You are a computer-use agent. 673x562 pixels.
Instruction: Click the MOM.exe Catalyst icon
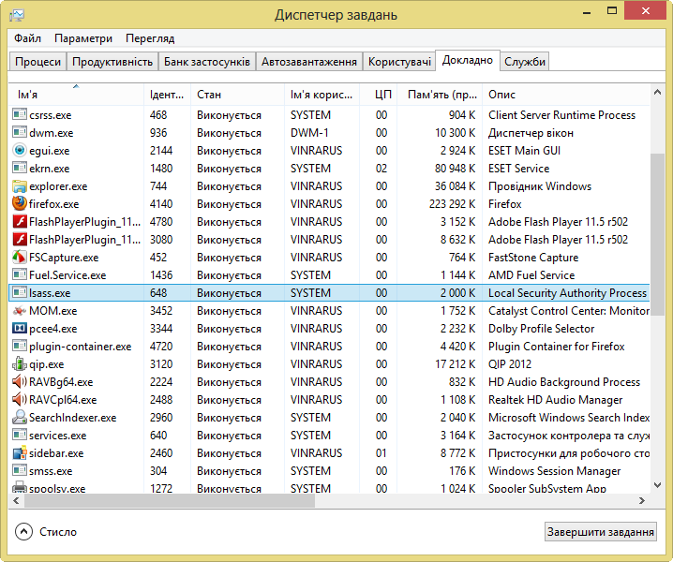click(20, 310)
